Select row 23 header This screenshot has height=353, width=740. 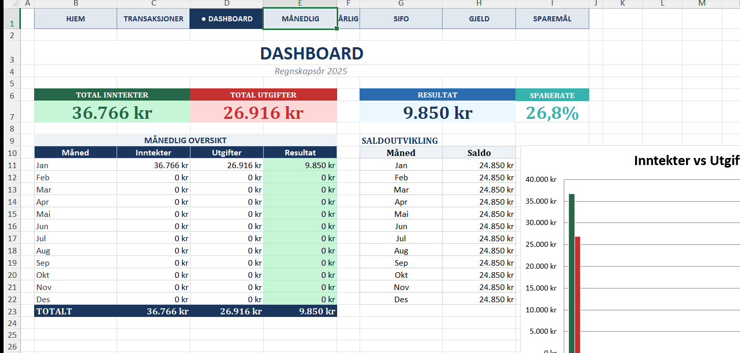[x=12, y=311]
